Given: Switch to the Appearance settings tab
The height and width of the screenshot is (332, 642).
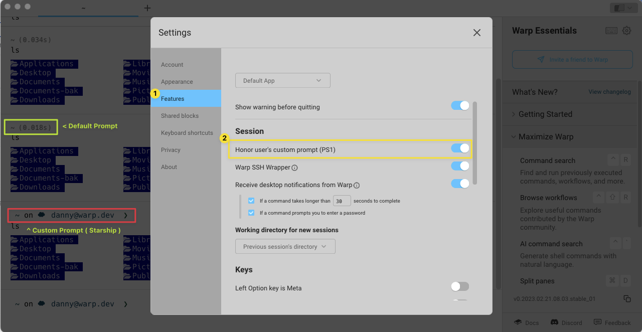Looking at the screenshot, I should tap(176, 81).
